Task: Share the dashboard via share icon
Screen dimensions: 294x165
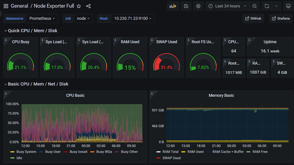Action: [88, 6]
